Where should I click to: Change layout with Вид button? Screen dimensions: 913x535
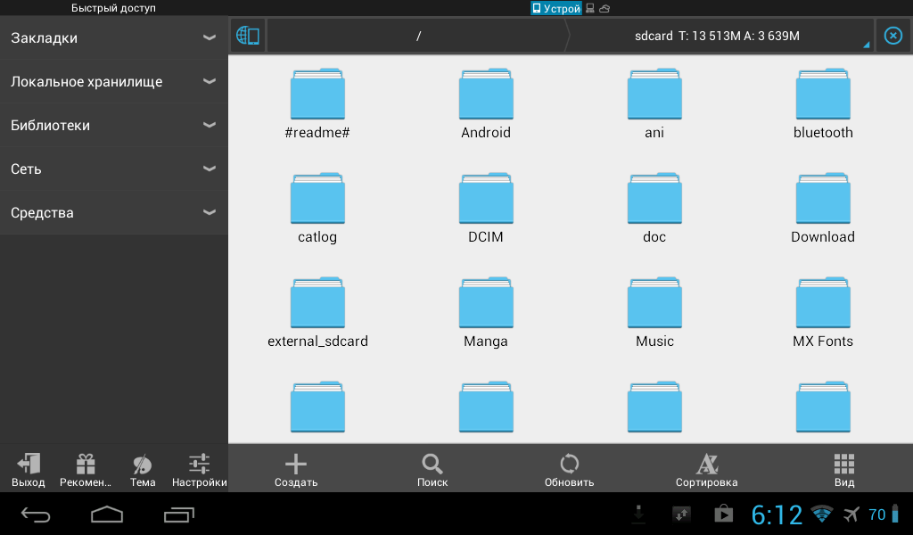point(843,470)
